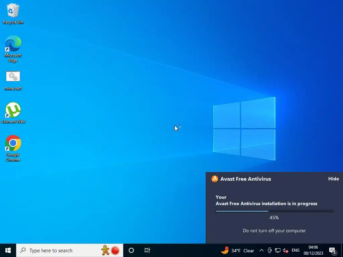
Task: Hide the Avast installation popup
Action: 333,179
